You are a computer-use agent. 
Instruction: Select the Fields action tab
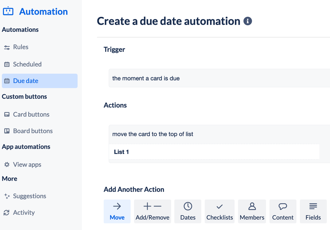pos(313,211)
